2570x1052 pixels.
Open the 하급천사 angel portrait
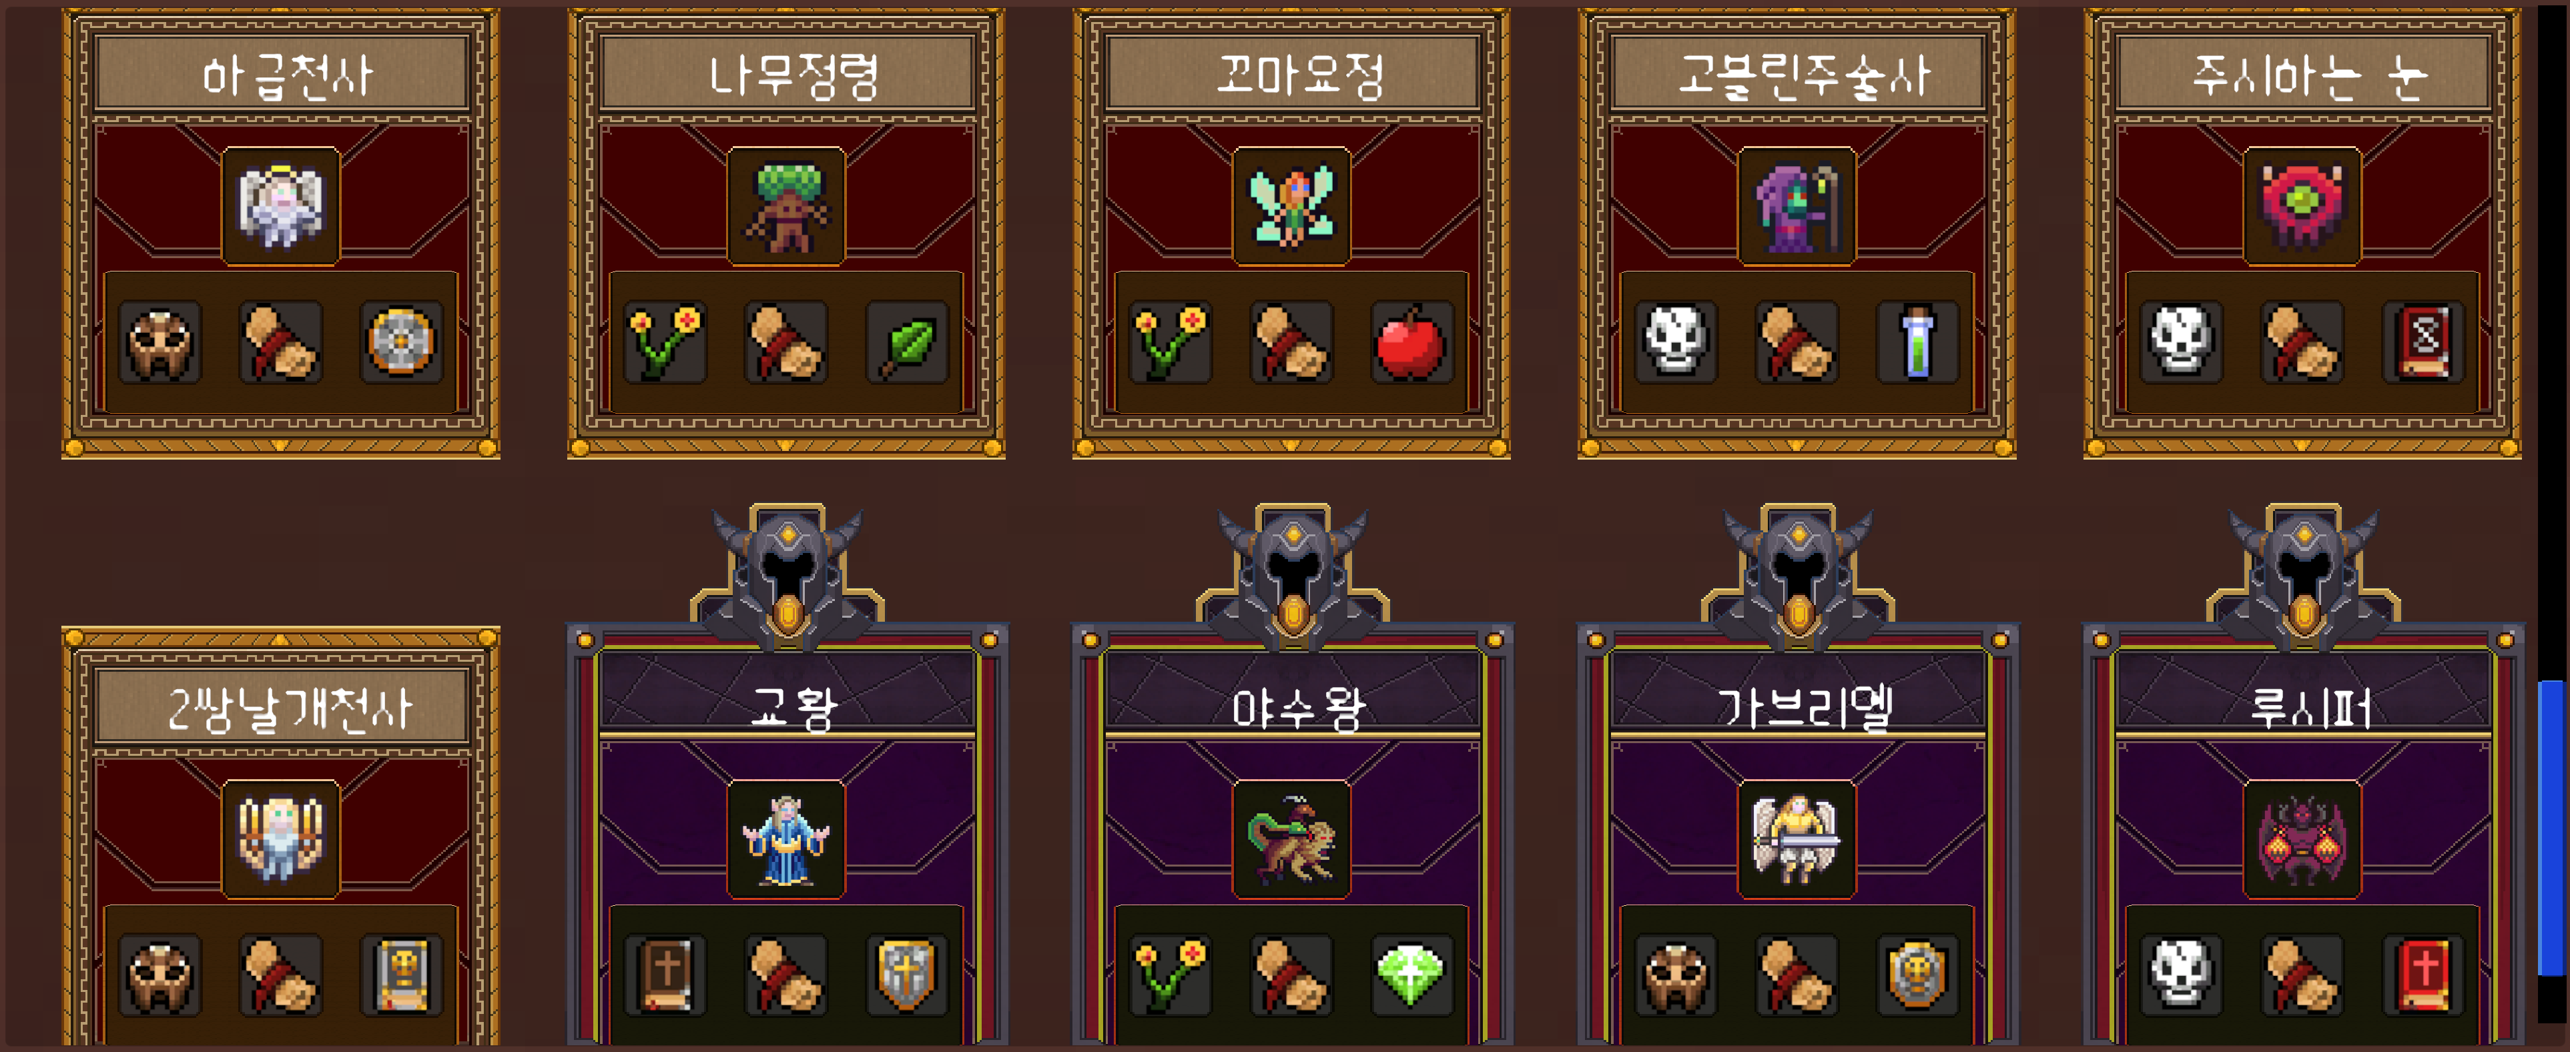click(280, 206)
